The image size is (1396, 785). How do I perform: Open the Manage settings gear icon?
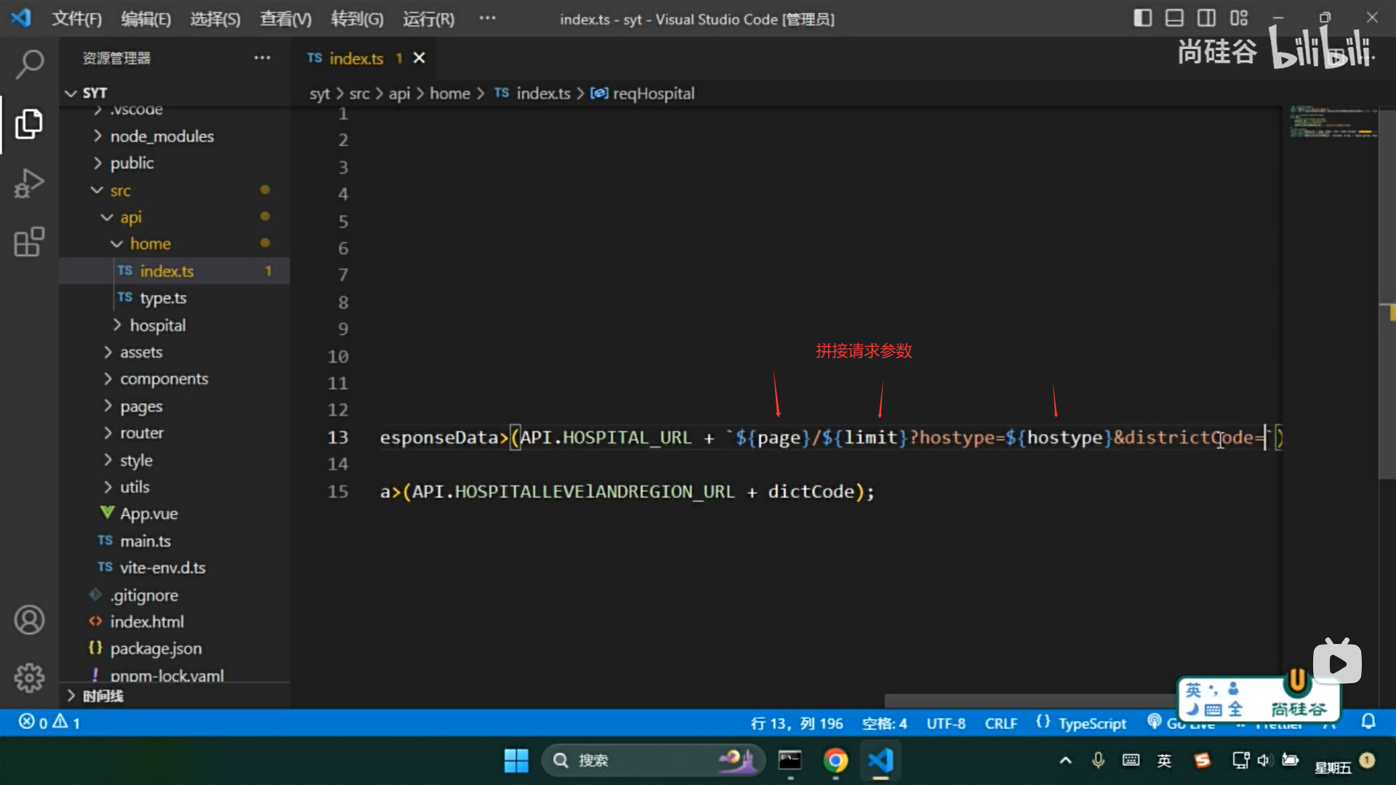29,678
